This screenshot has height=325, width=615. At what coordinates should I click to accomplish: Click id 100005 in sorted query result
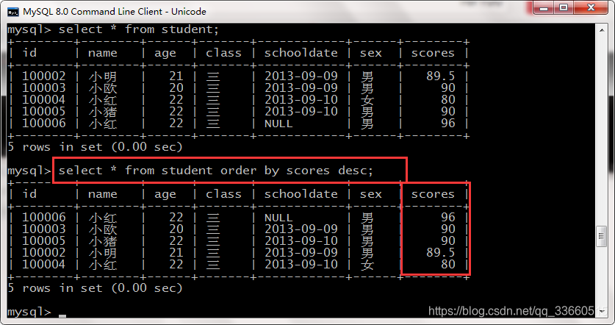pos(43,240)
